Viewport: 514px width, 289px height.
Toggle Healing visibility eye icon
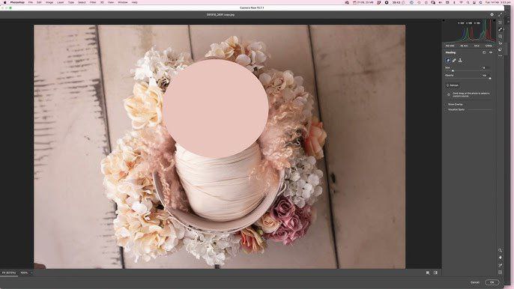pyautogui.click(x=491, y=52)
